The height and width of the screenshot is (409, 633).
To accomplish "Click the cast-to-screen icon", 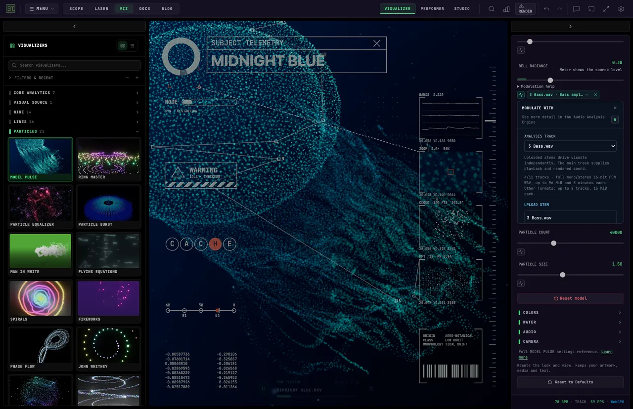I will point(591,9).
